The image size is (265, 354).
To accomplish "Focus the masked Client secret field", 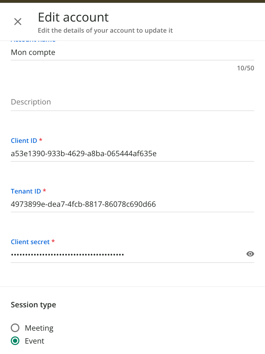I will tap(126, 255).
